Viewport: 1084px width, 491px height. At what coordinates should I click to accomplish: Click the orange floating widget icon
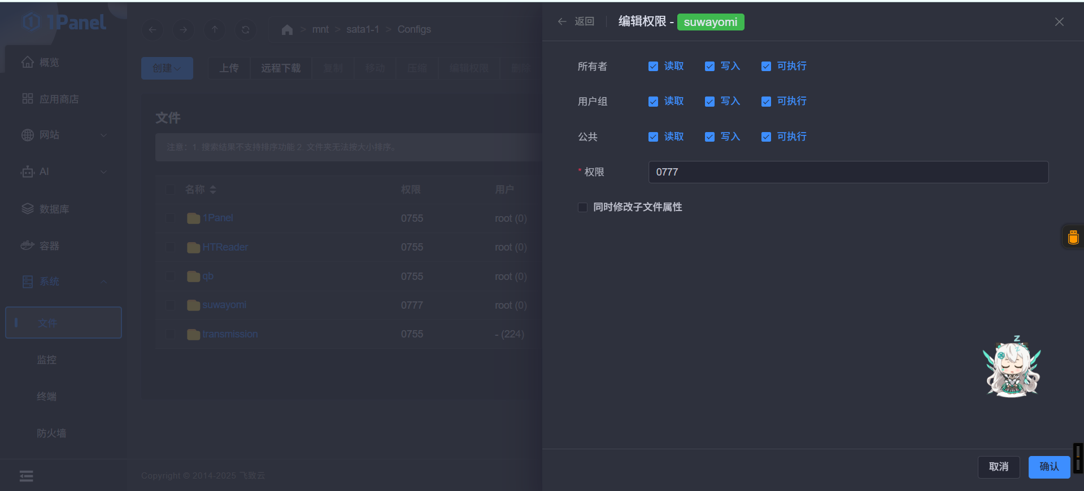[x=1073, y=236]
